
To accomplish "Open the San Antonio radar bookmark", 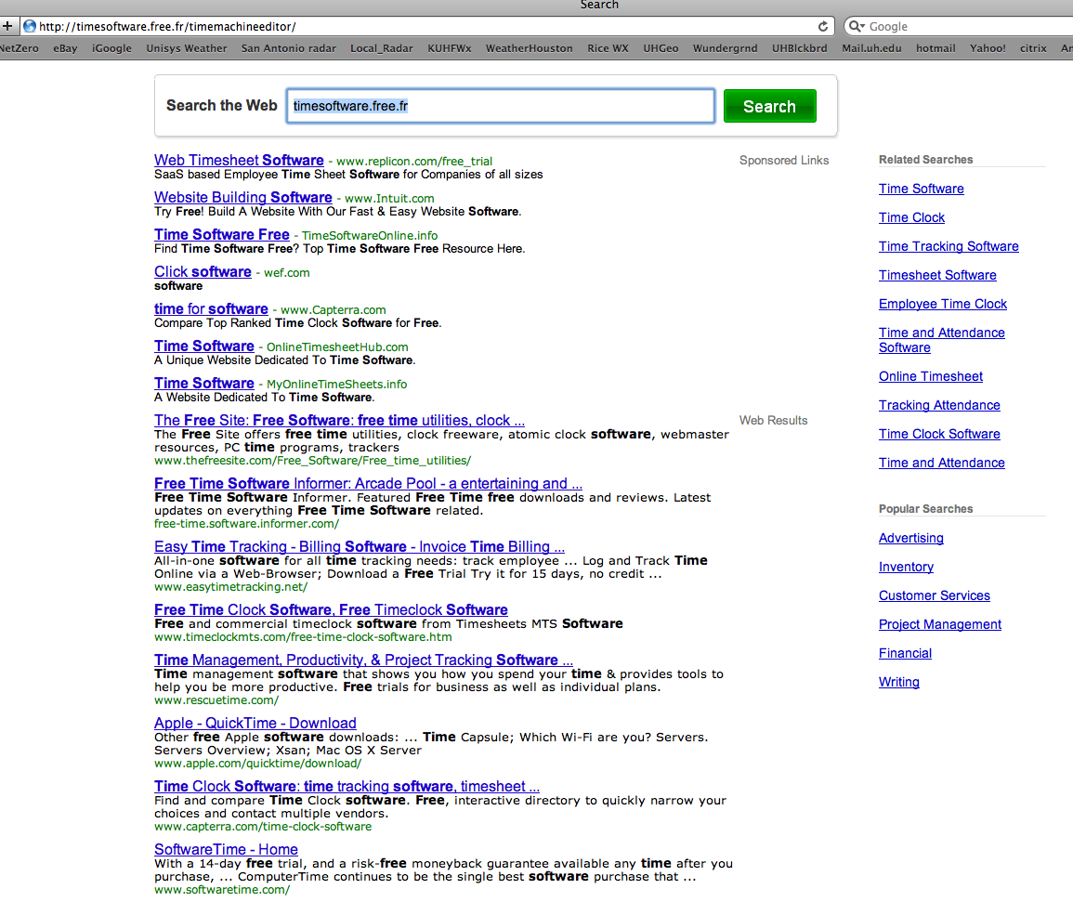I will (x=289, y=48).
